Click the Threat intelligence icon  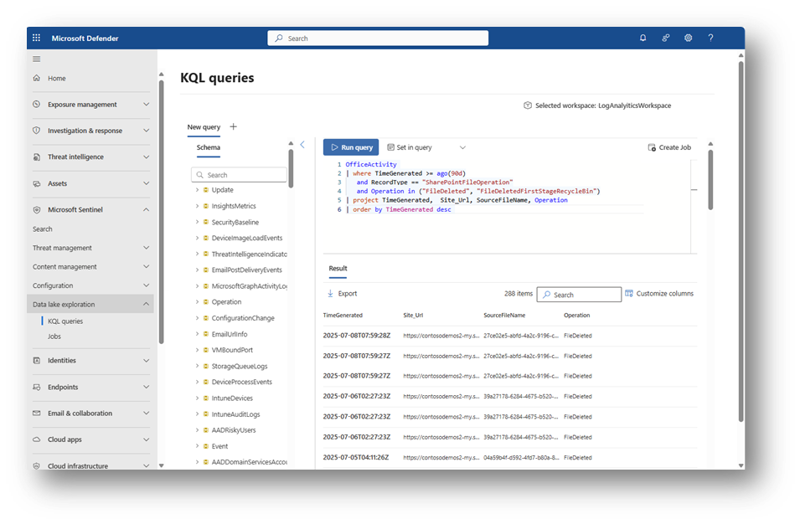(x=36, y=157)
